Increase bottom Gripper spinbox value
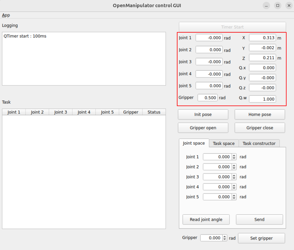Viewport: 294px width, 250px height. coord(225,236)
